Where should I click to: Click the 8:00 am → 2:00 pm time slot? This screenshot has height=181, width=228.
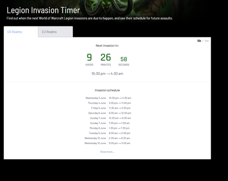(x=119, y=133)
